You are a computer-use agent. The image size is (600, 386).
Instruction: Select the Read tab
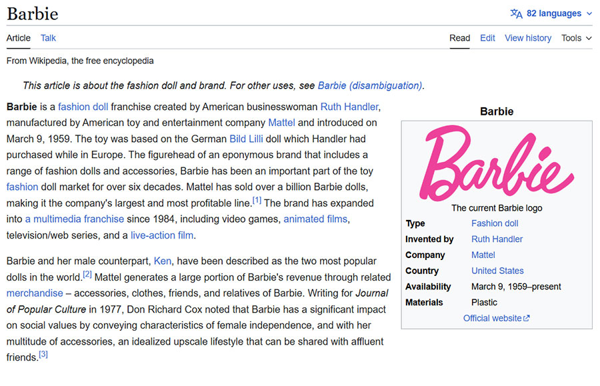459,38
